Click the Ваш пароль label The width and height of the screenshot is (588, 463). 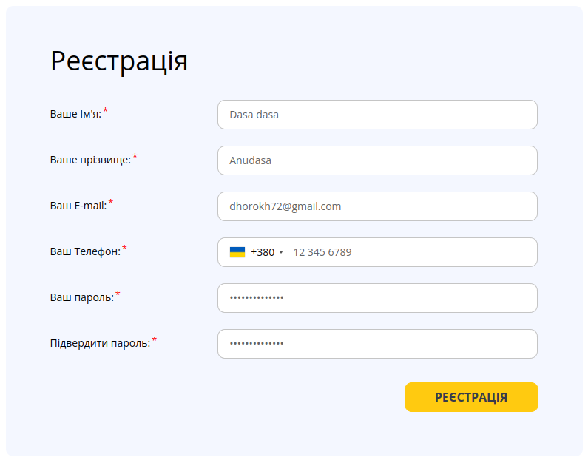coord(82,297)
